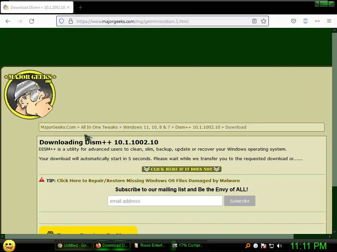The width and height of the screenshot is (337, 252).
Task: Go back to the previous page
Action: tap(8, 21)
